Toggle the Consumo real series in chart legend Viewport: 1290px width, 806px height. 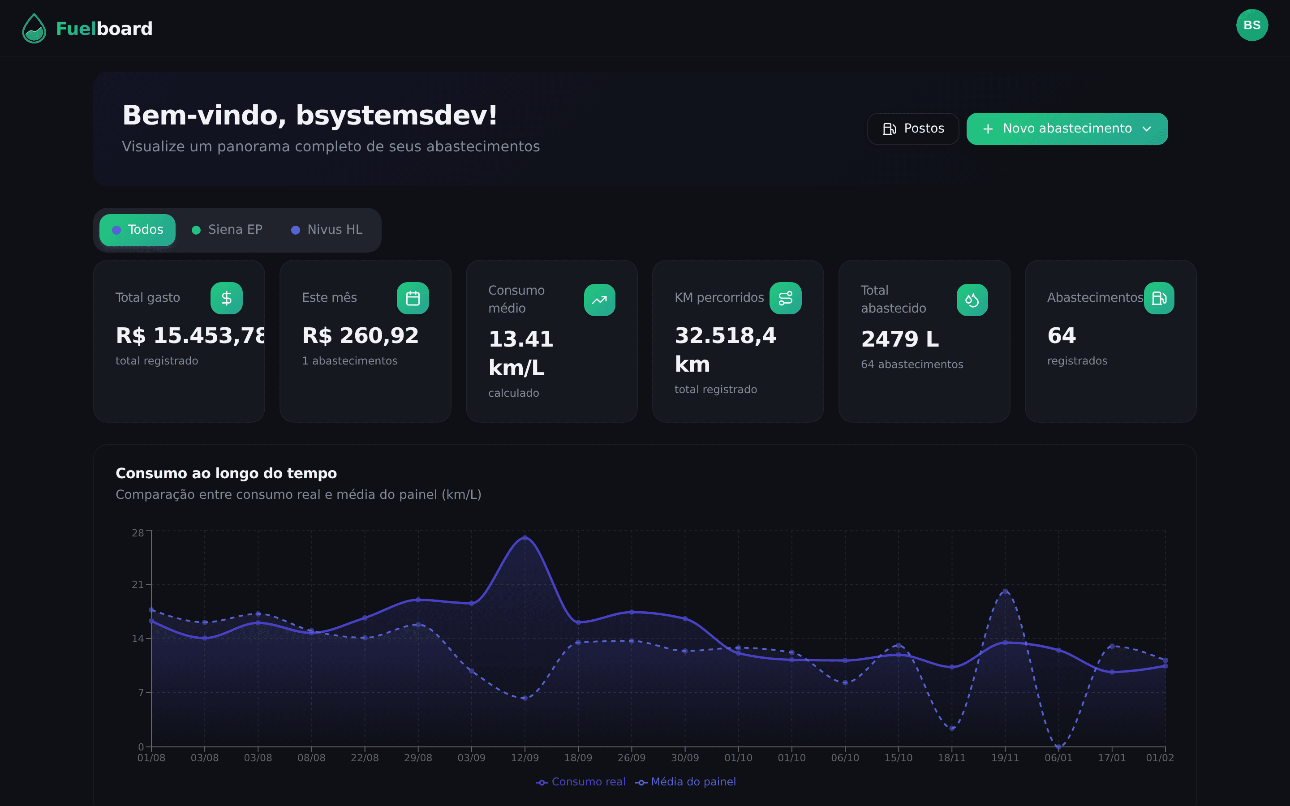(580, 781)
